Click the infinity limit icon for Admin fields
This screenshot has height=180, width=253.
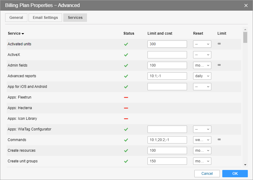[219, 65]
